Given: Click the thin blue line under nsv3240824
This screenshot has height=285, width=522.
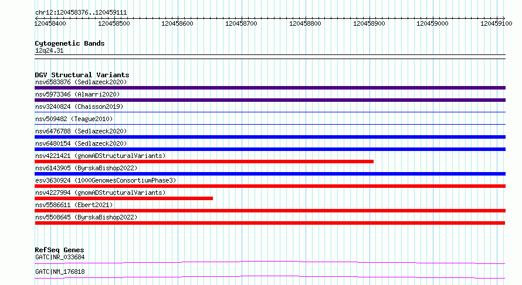Looking at the screenshot, I should click(270, 112).
